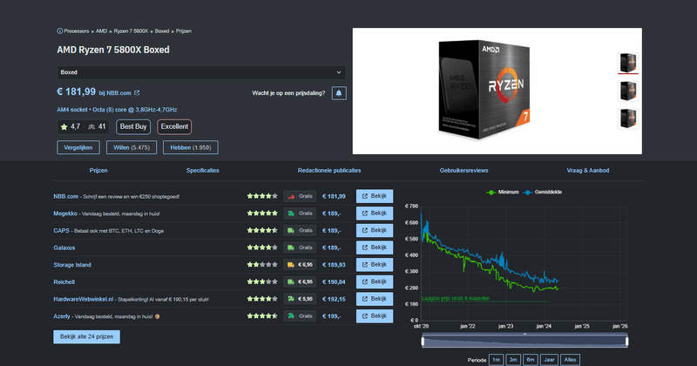Click the price alert bell icon

tap(339, 93)
